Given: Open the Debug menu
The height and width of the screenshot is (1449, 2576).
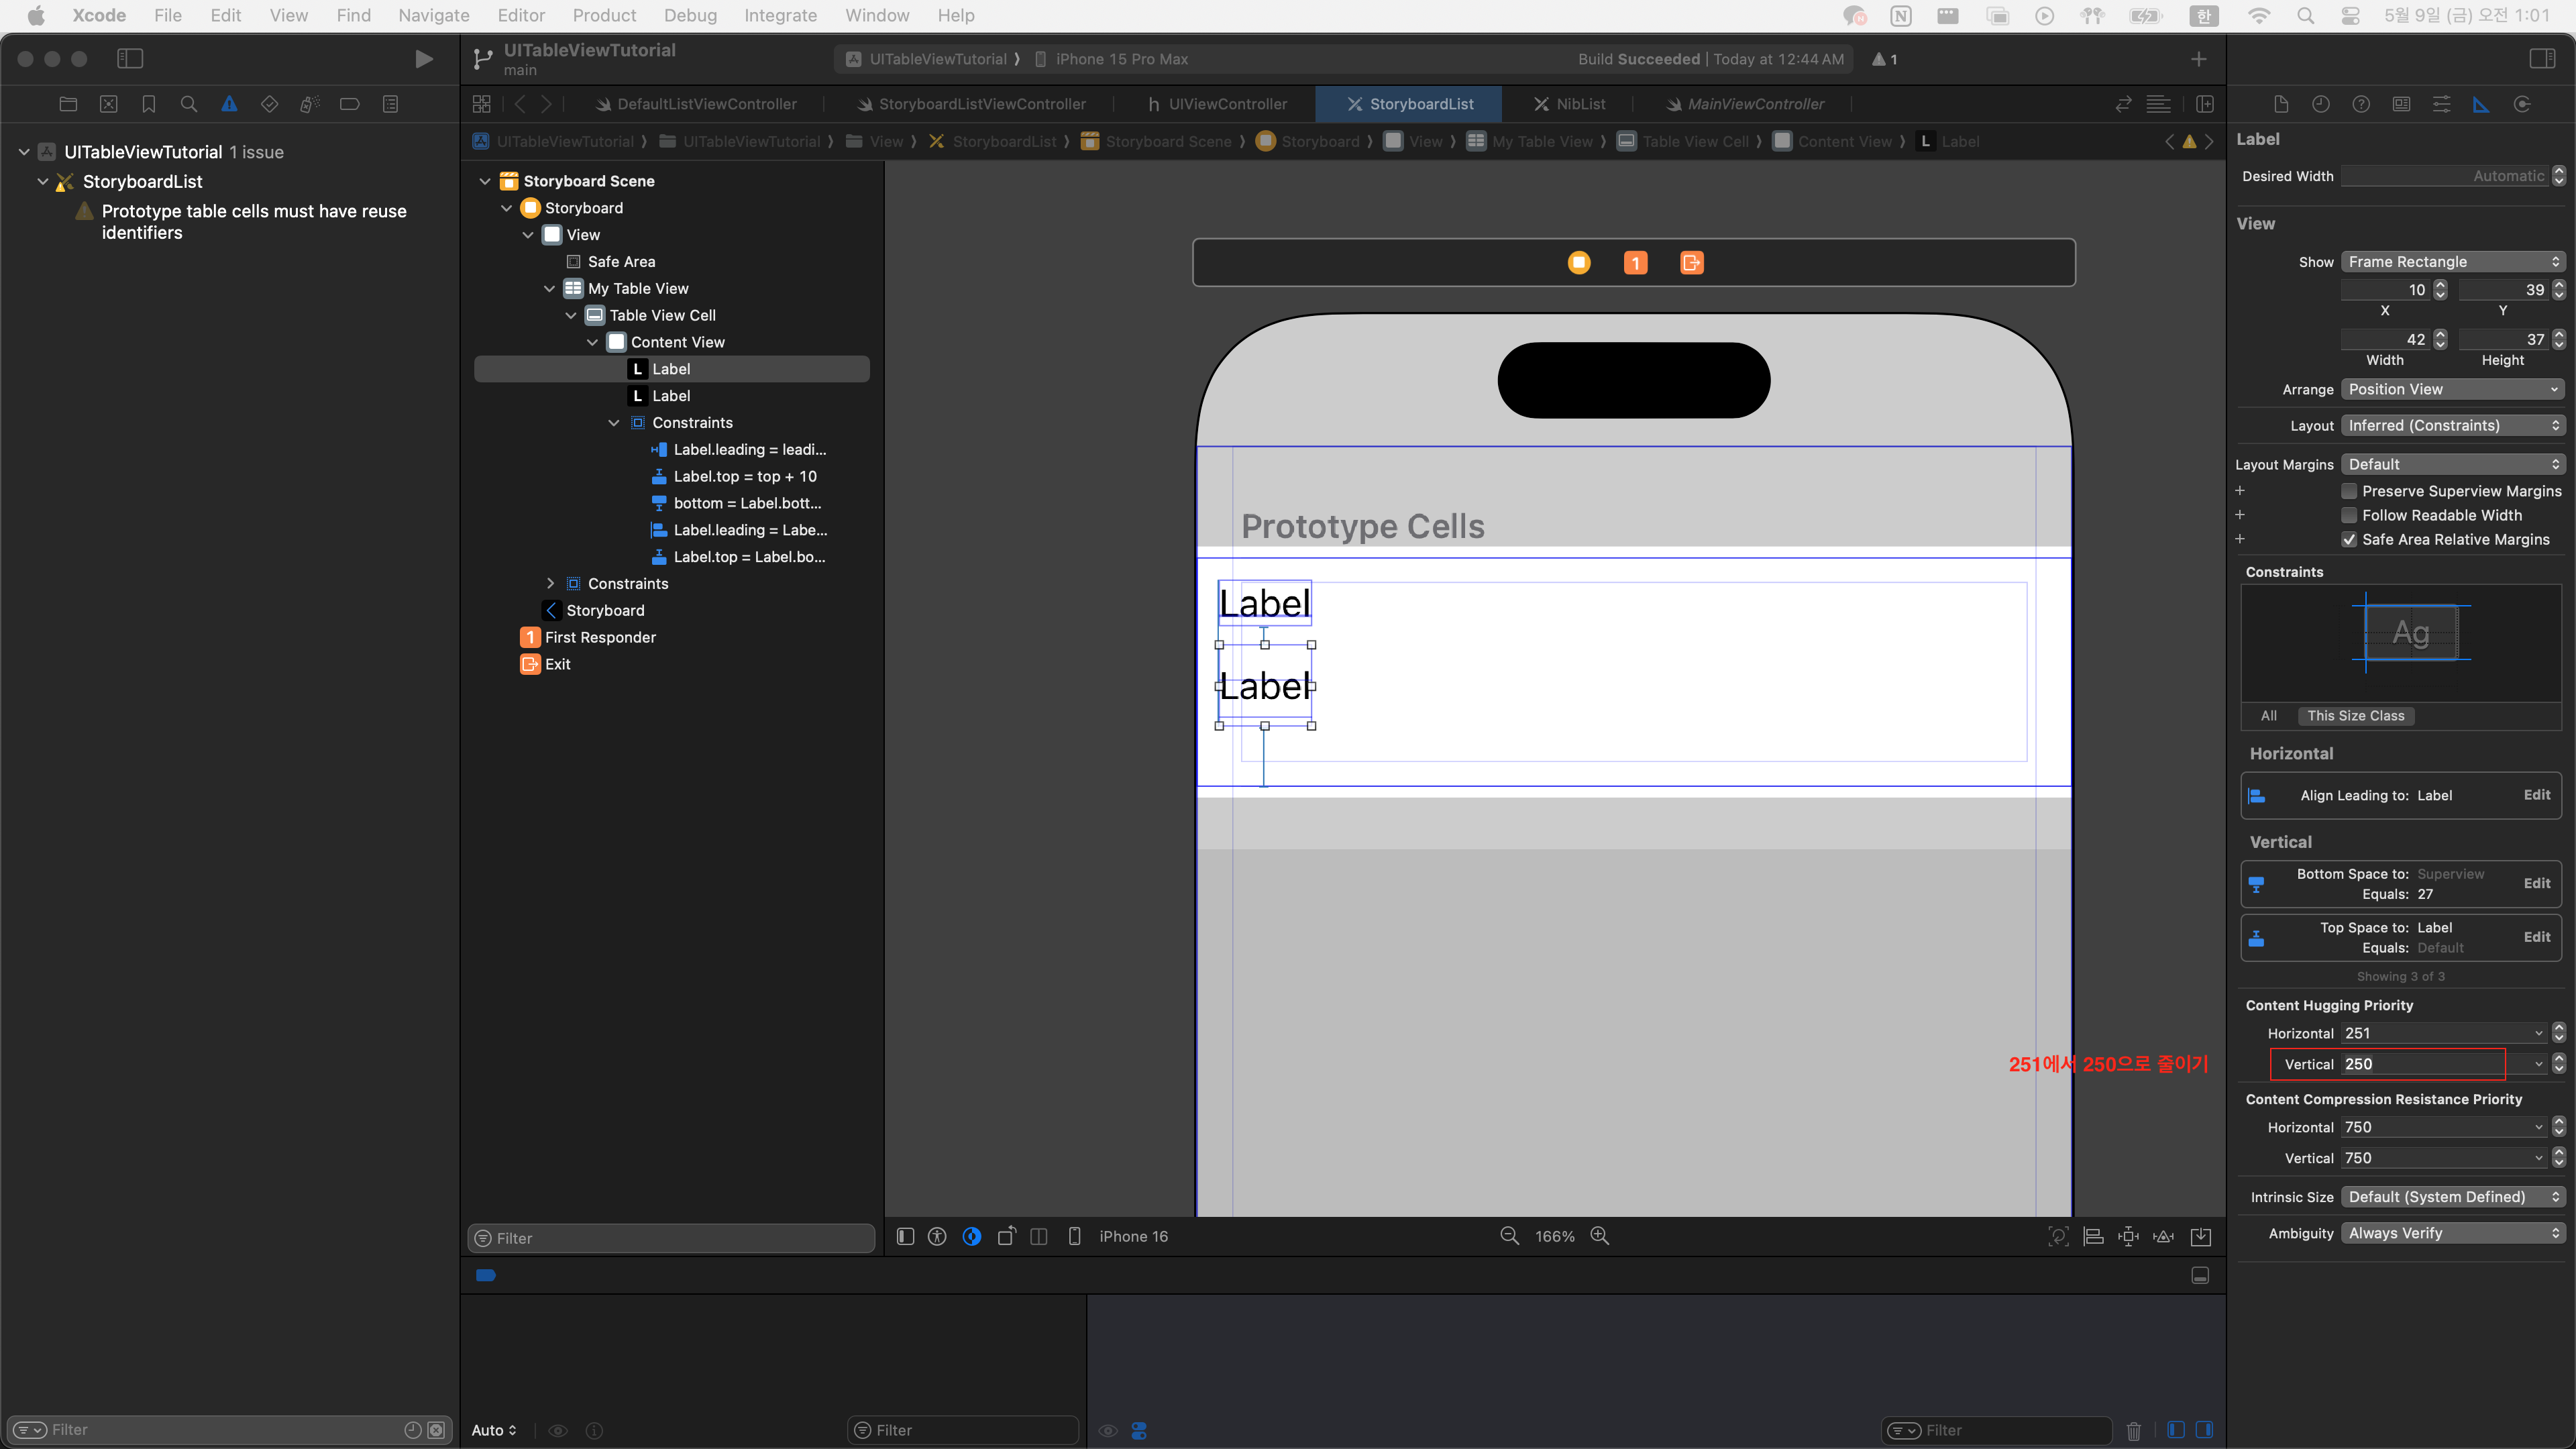Looking at the screenshot, I should (690, 15).
